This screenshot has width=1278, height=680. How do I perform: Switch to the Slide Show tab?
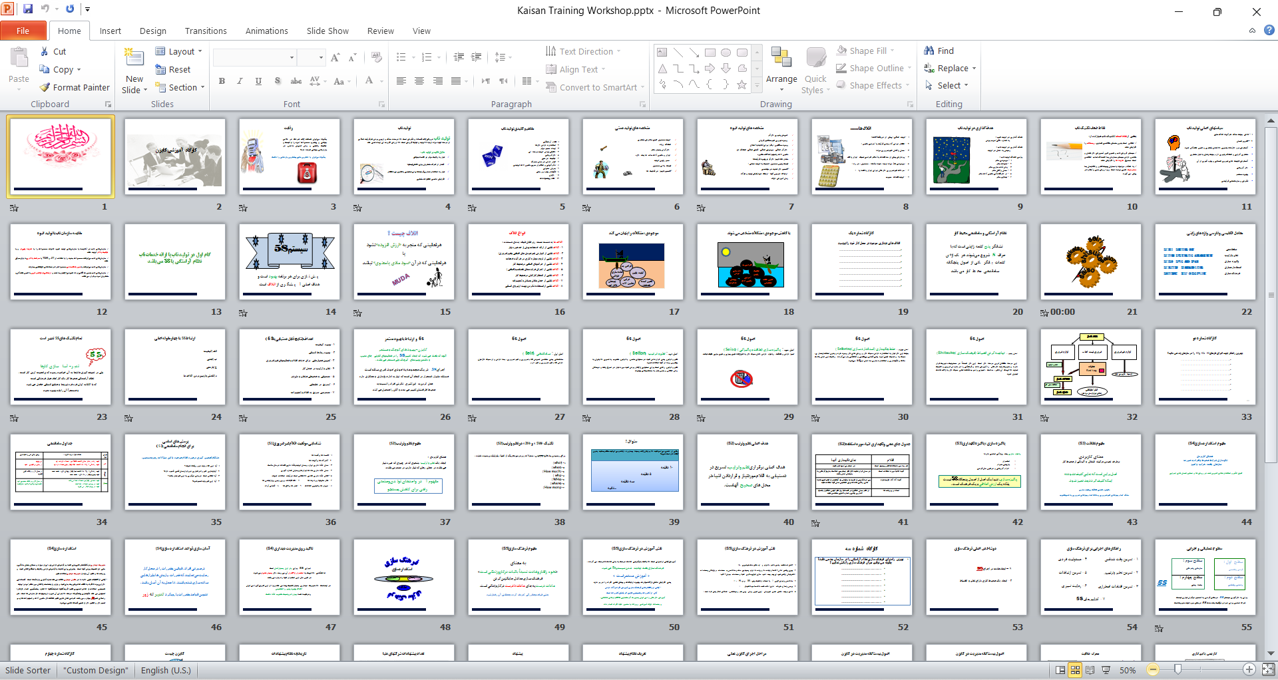coord(327,31)
